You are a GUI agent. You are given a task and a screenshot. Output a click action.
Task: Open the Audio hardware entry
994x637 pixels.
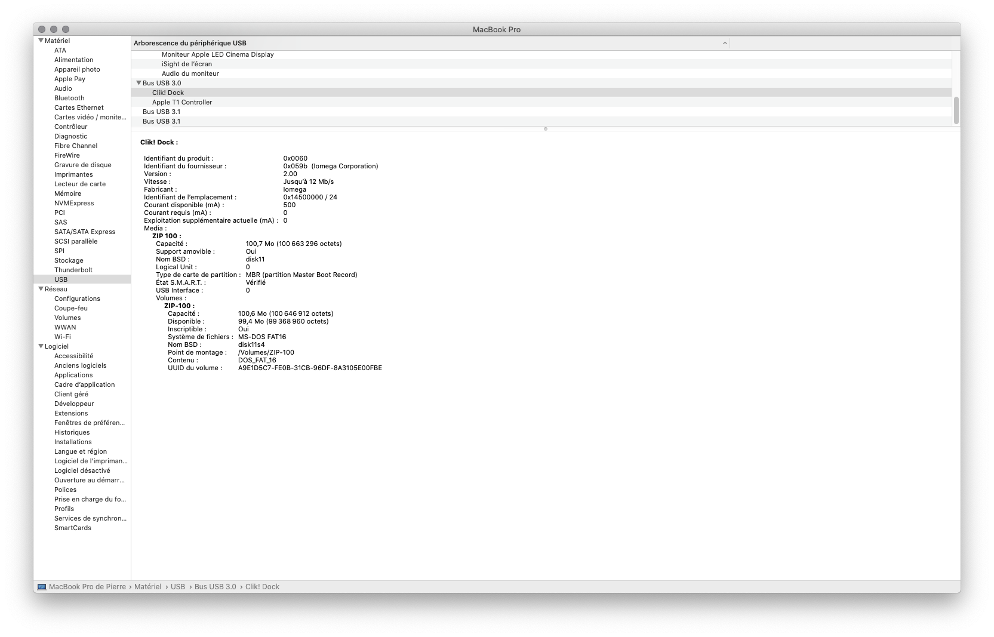(63, 88)
